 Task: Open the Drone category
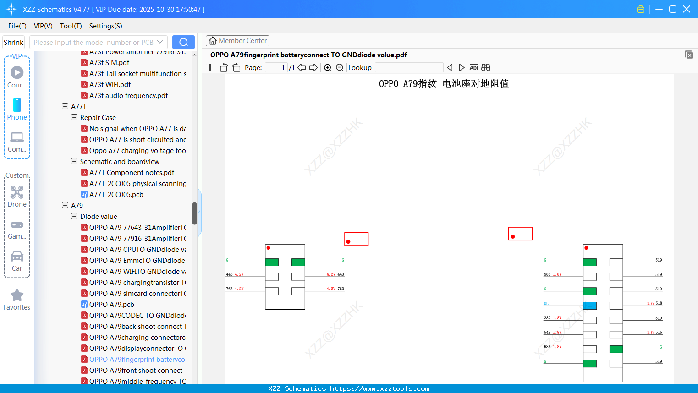pos(17,196)
